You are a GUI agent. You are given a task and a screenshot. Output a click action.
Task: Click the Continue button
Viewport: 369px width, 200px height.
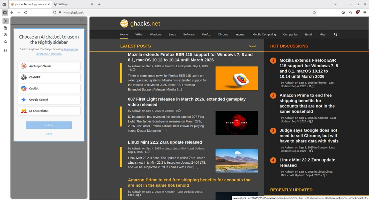coord(49,125)
